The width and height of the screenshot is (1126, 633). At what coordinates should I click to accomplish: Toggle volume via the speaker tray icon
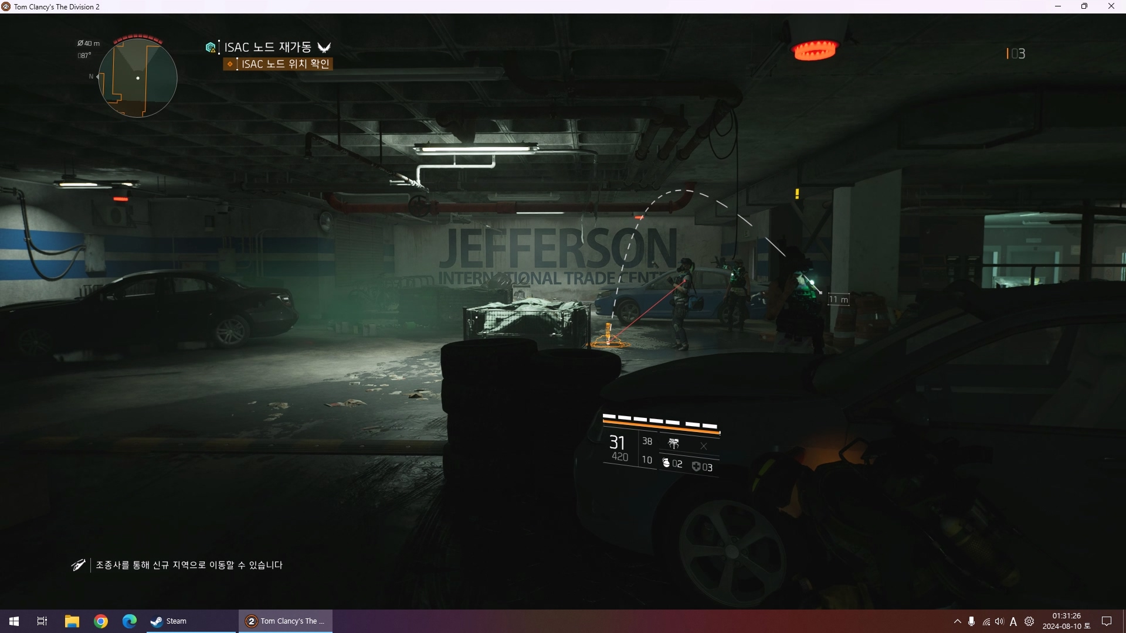pyautogui.click(x=999, y=621)
